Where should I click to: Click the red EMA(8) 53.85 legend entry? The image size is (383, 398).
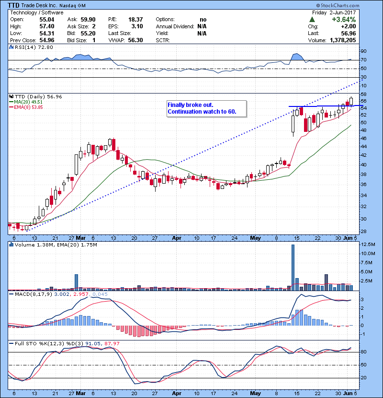click(x=26, y=107)
